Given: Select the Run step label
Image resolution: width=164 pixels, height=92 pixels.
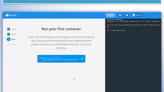Looking at the screenshot, I should [13, 39].
